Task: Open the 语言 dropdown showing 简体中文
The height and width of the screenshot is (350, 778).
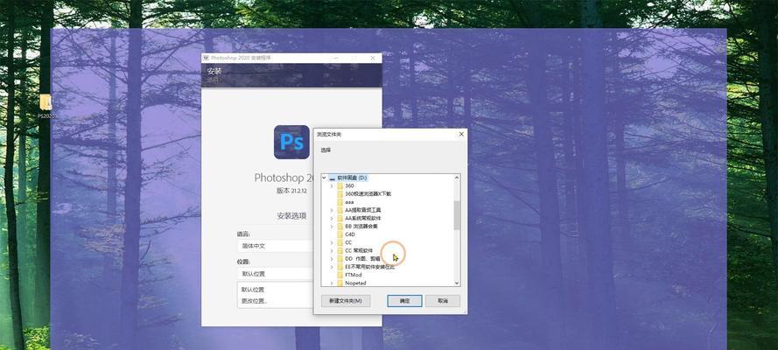Action: pos(276,246)
